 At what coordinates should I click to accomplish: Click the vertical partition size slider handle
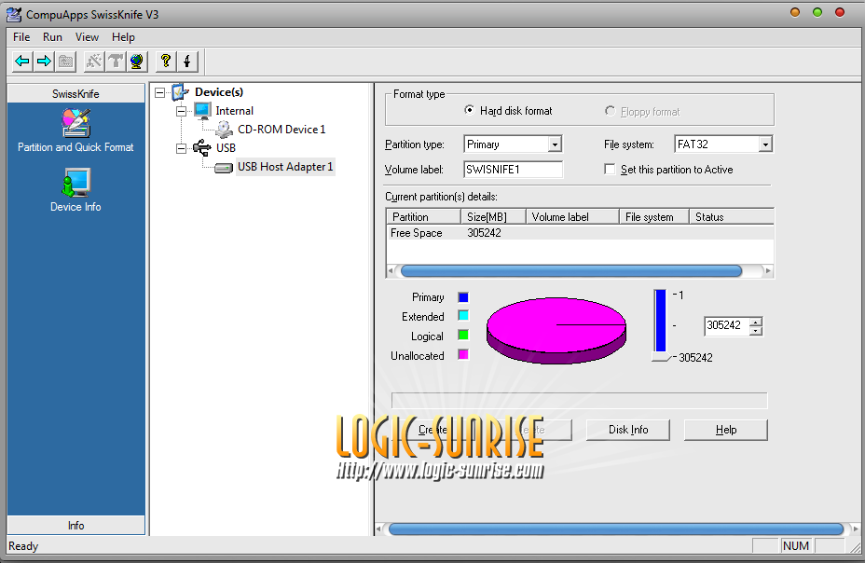[661, 357]
